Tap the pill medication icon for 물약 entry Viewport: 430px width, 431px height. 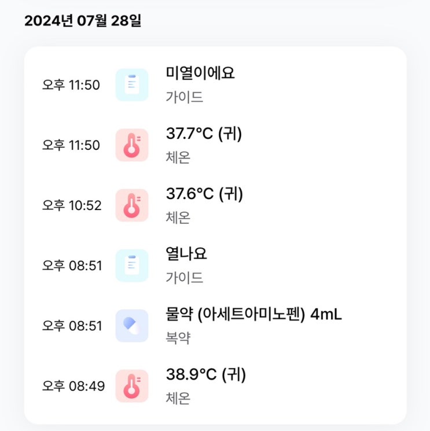pos(132,326)
